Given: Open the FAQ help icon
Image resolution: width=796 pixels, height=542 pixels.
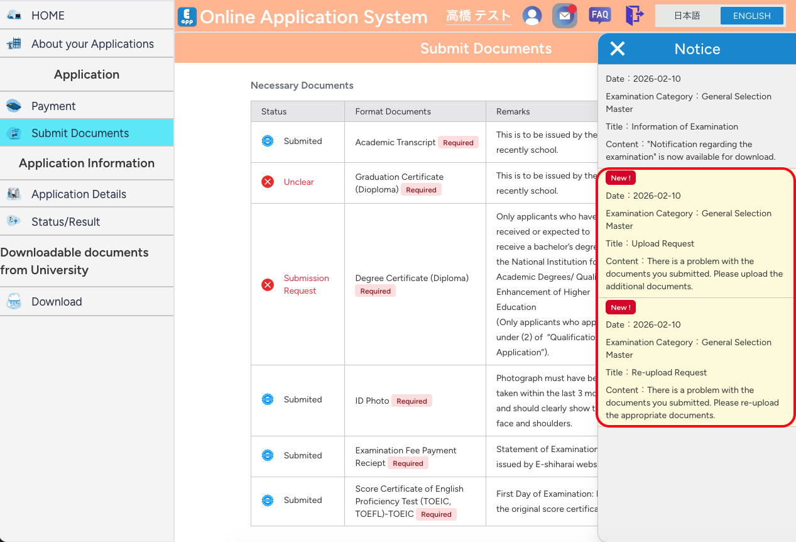Looking at the screenshot, I should click(599, 16).
